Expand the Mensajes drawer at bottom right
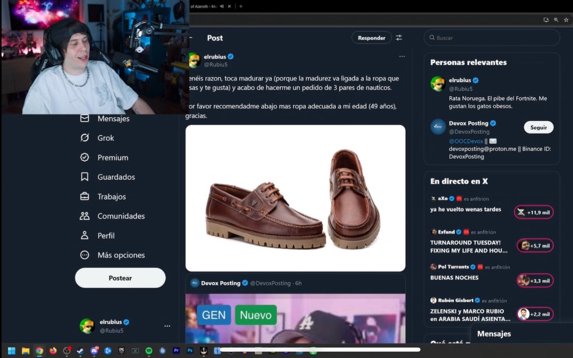Screen dimensions: 573x358 521,334
